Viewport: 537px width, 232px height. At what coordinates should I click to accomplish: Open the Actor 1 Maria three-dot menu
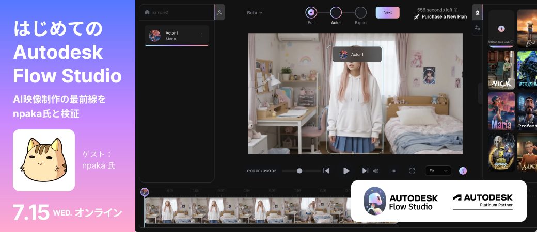tap(202, 35)
